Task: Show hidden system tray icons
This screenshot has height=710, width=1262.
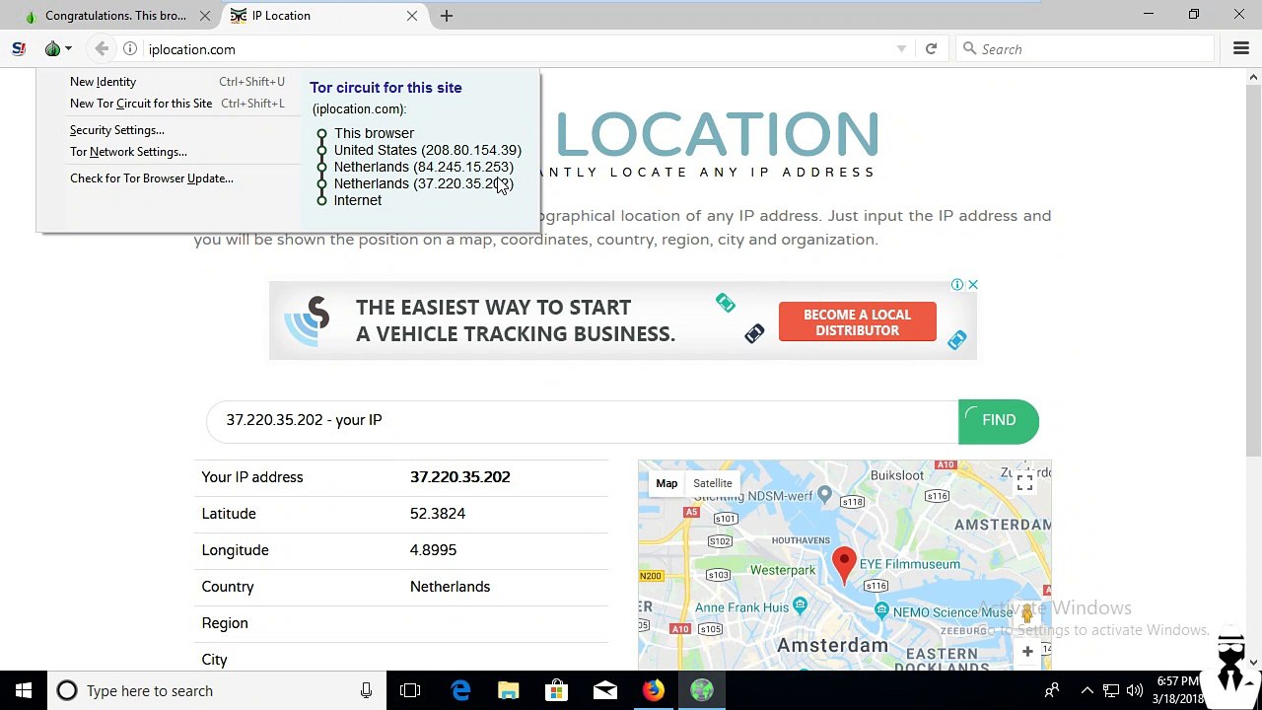Action: (1087, 690)
